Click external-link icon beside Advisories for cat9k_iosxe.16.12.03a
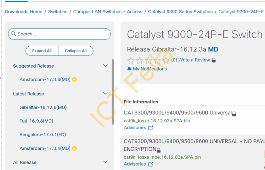 150,128
